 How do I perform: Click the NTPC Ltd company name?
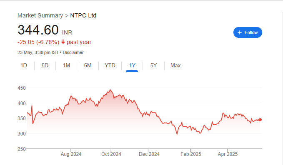(x=83, y=15)
